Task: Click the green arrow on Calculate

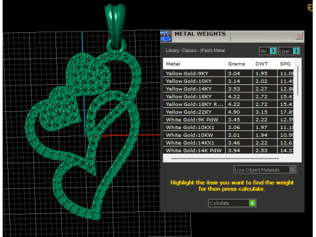Action: point(252,203)
